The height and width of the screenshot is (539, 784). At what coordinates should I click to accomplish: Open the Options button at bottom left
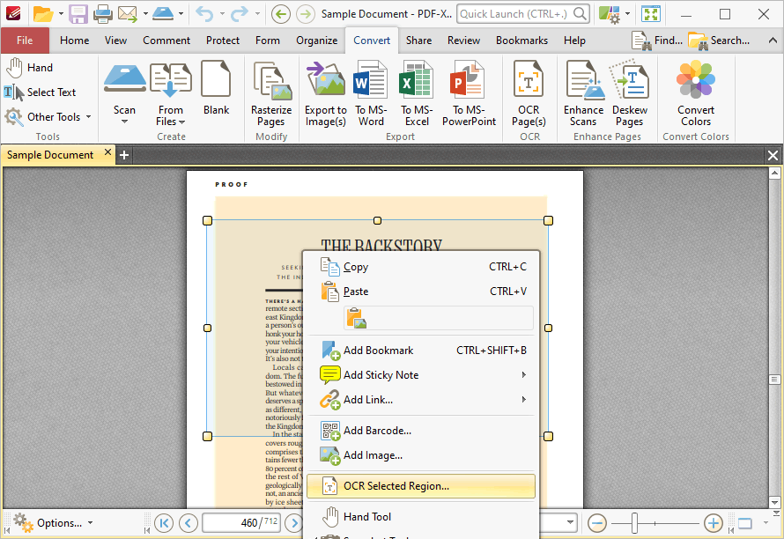click(53, 523)
